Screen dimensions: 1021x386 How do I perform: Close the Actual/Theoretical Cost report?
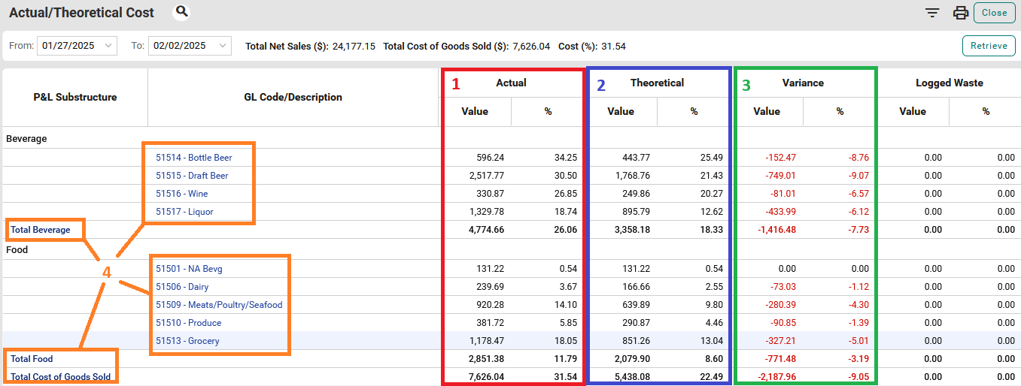994,13
